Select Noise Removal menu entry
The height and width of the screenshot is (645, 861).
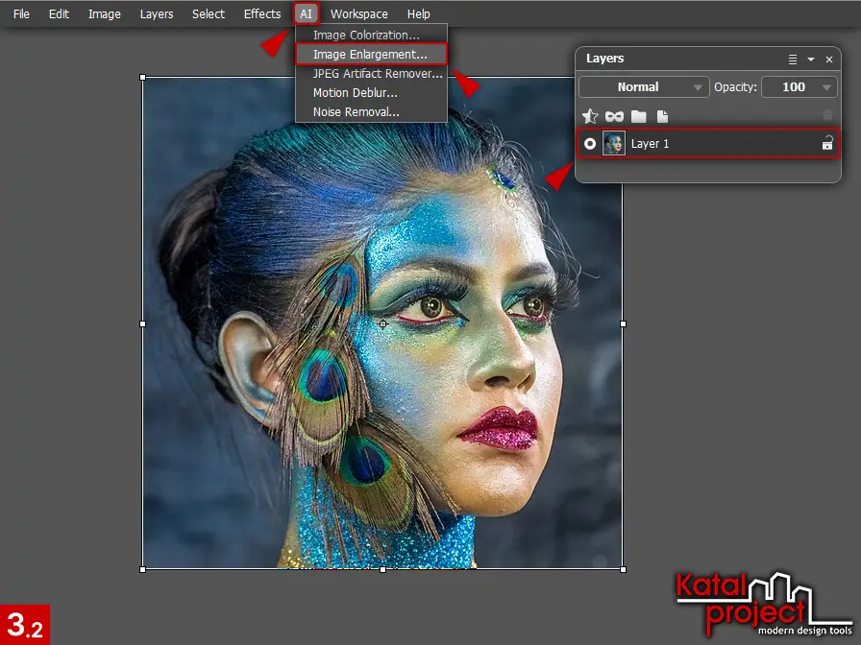(x=356, y=112)
